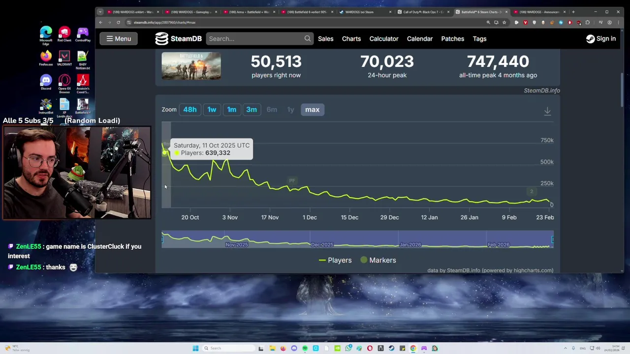The image size is (630, 354).
Task: Open the Calculator page
Action: point(384,39)
